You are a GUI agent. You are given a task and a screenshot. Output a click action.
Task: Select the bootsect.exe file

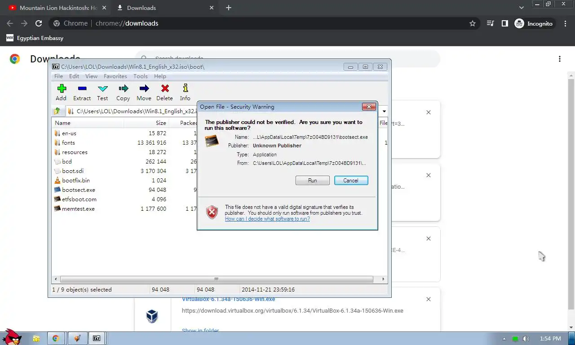75,190
